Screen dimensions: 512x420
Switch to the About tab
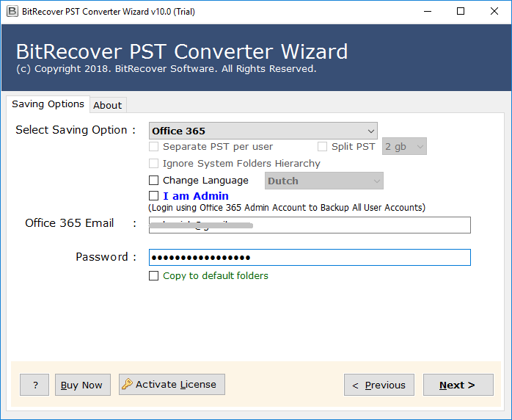(108, 105)
